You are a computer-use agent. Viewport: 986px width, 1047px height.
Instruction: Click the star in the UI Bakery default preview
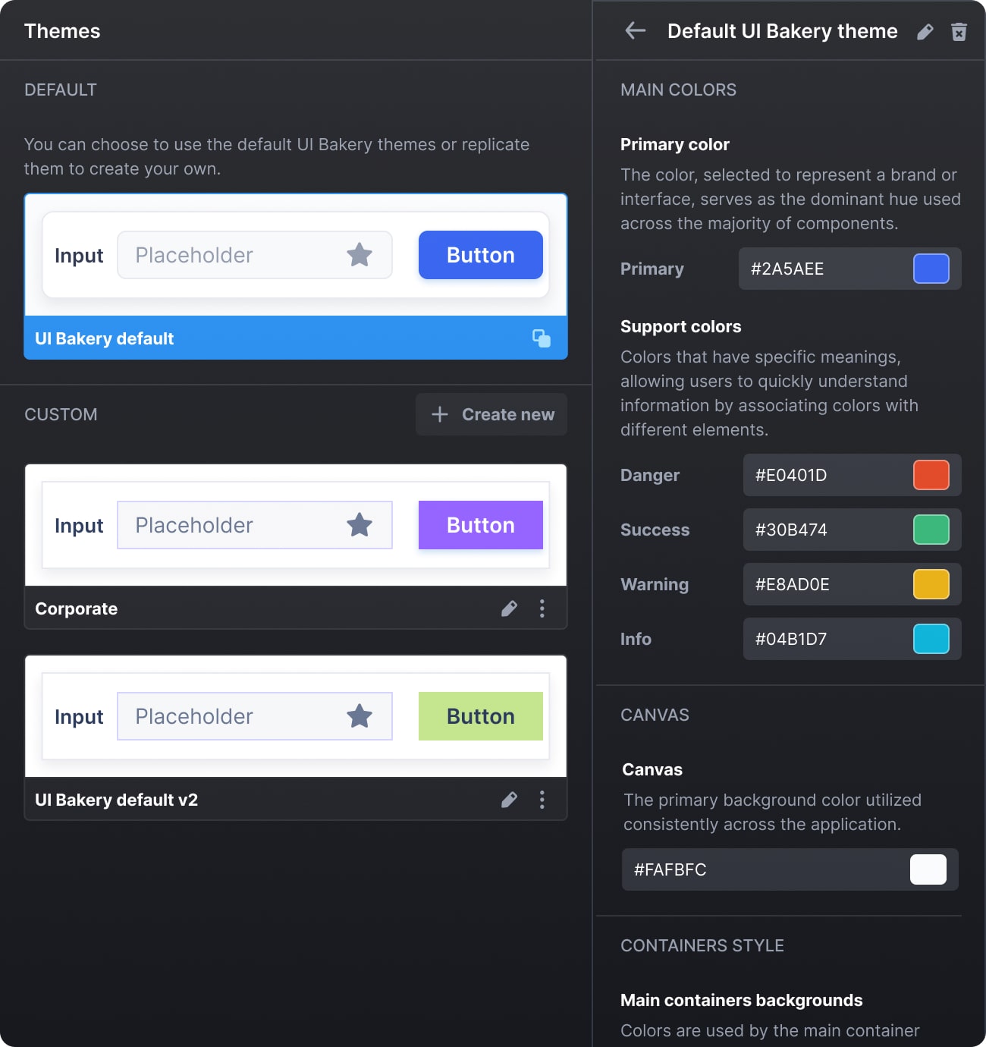tap(360, 255)
